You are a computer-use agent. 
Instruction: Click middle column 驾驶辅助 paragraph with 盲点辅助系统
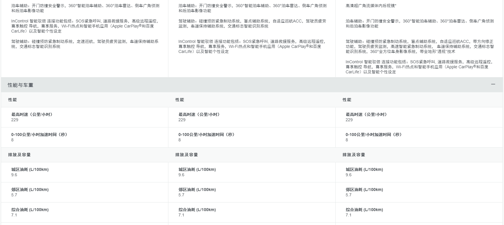click(252, 24)
